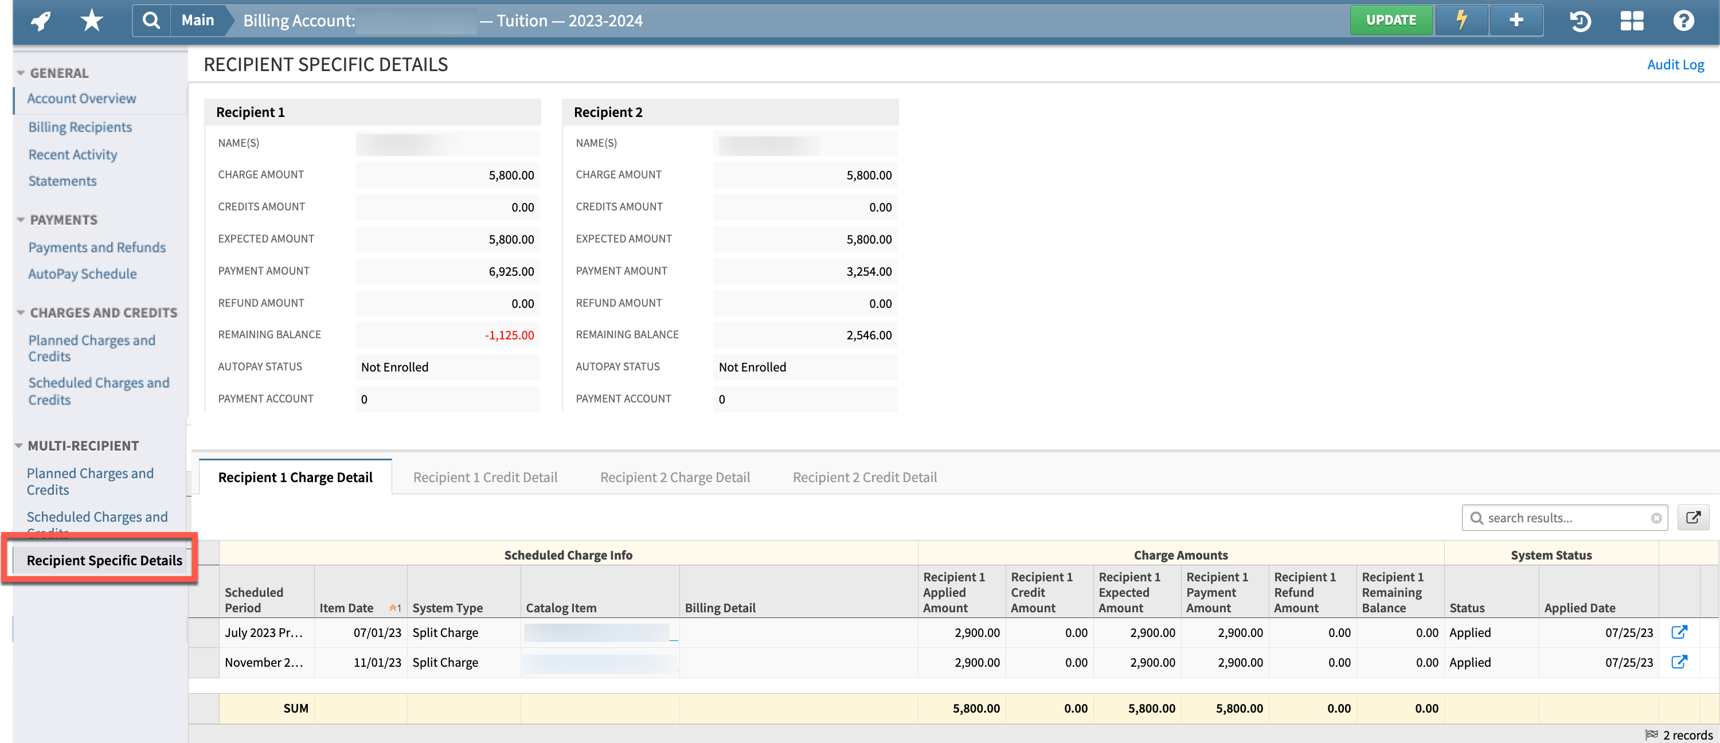Collapse the MULTI-RECIPIENT sidebar section
The height and width of the screenshot is (743, 1720).
(x=19, y=445)
